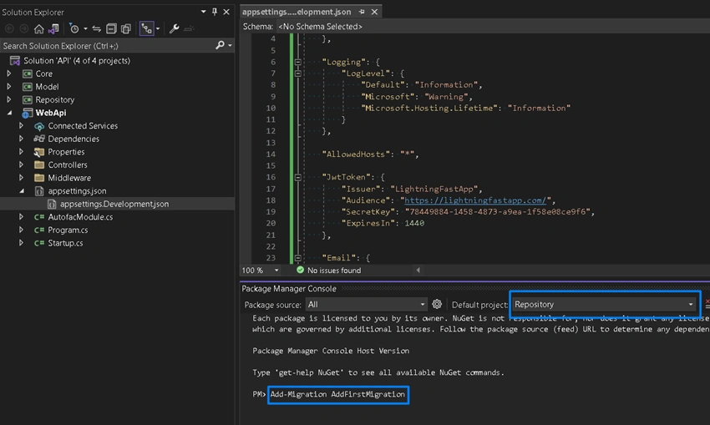Pin the appsettings editor tab
This screenshot has width=710, height=425.
click(362, 12)
